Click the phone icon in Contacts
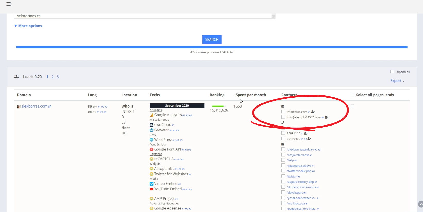The height and width of the screenshot is (212, 423). [283, 122]
